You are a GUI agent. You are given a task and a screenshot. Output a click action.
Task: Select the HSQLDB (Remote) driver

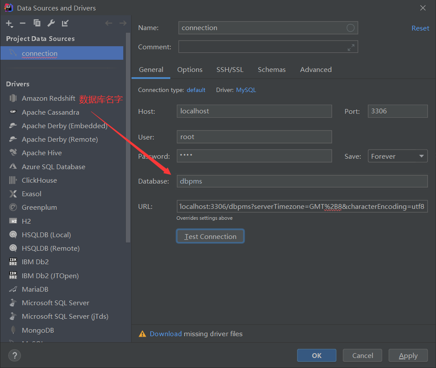pyautogui.click(x=51, y=248)
